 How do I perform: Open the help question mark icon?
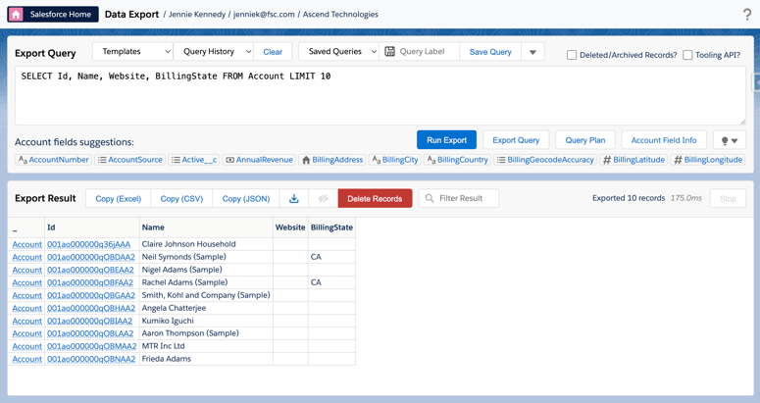(746, 15)
